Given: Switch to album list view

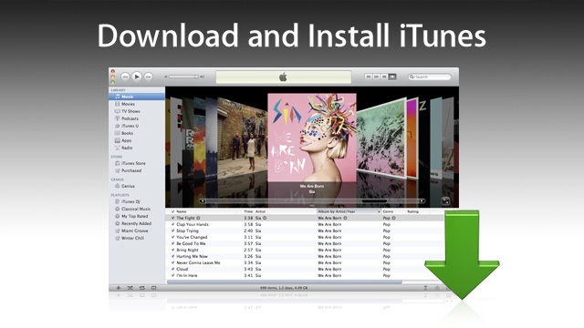Looking at the screenshot, I should 376,77.
